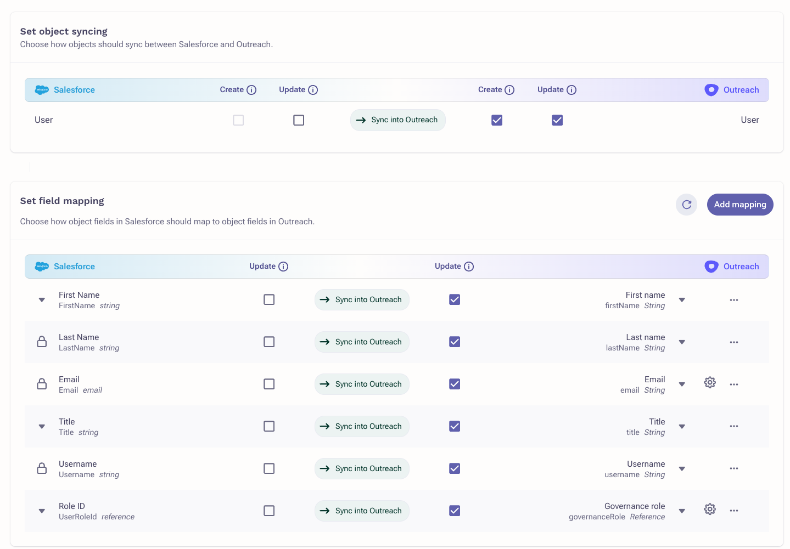Click Outreach logo in field mapping header
Image resolution: width=790 pixels, height=549 pixels.
coord(711,267)
